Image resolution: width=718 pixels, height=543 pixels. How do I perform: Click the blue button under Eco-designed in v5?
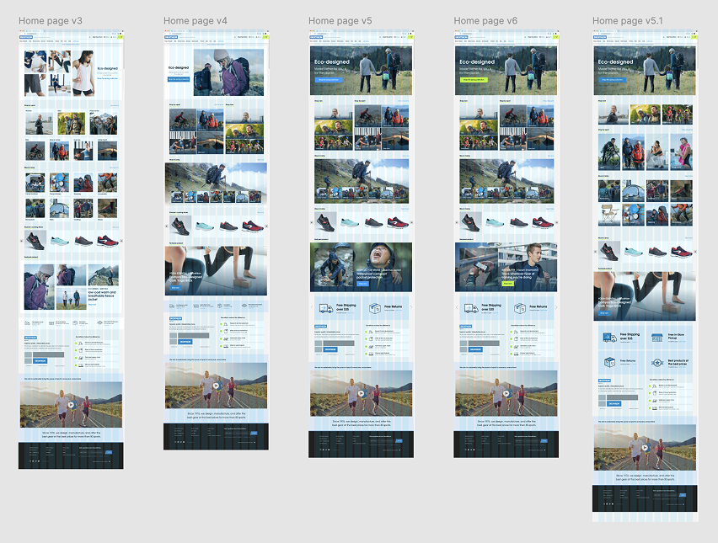(330, 80)
